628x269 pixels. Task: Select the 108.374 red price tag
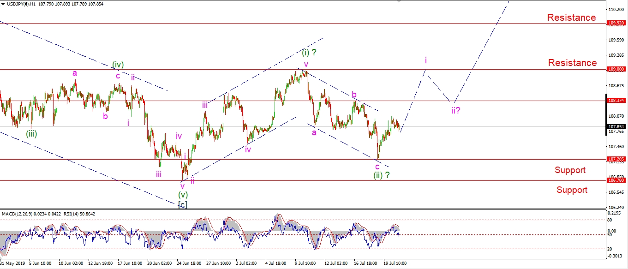616,101
